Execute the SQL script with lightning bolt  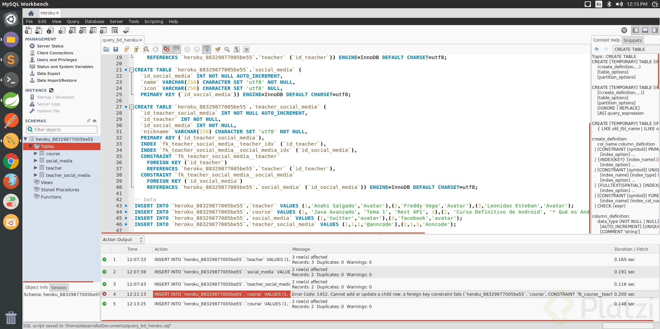(x=127, y=49)
